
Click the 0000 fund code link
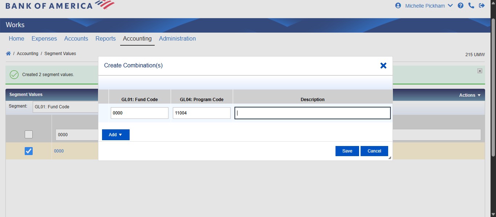click(x=58, y=151)
